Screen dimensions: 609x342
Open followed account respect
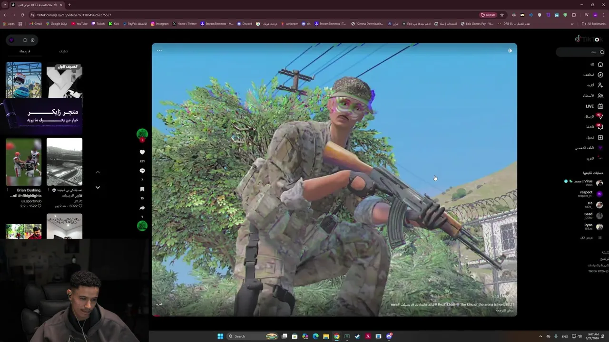[x=590, y=193]
